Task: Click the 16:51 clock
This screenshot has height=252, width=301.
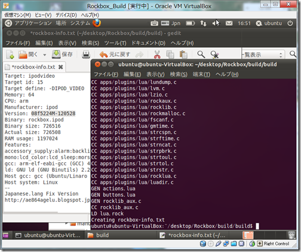Action: (244, 23)
